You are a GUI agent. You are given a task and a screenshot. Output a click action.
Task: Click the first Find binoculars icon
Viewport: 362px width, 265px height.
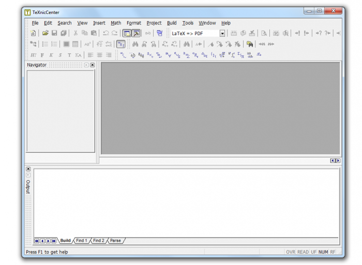(135, 44)
